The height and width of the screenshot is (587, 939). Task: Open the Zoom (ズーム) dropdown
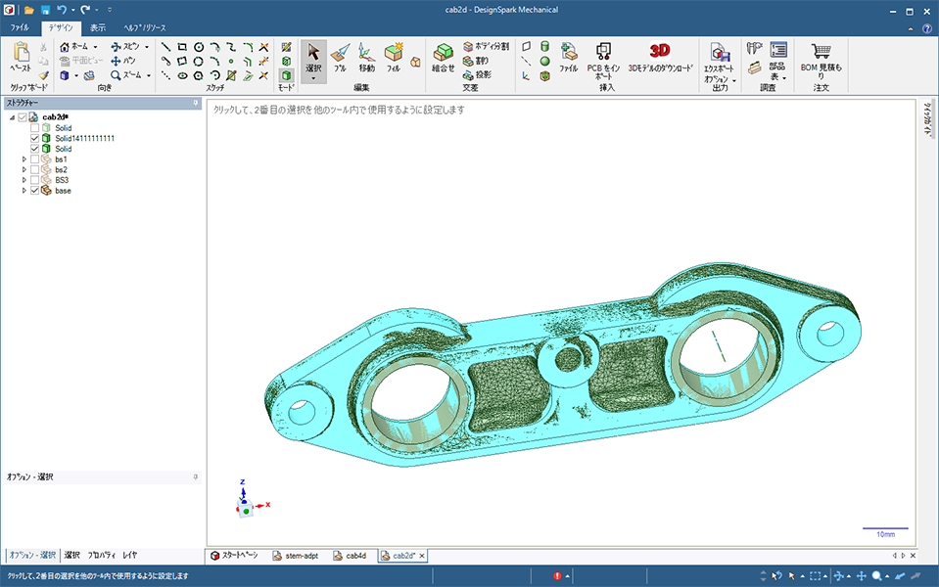pos(150,74)
